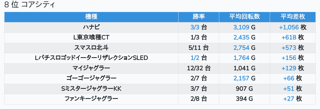
Task: Click the +129 difference value
Action: click(x=289, y=68)
